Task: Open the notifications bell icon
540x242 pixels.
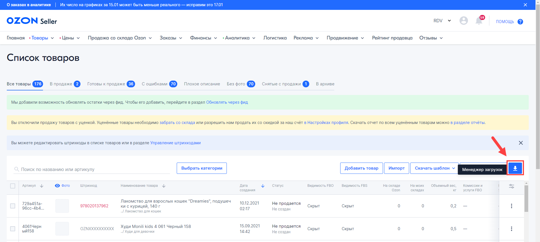Action: tap(479, 21)
